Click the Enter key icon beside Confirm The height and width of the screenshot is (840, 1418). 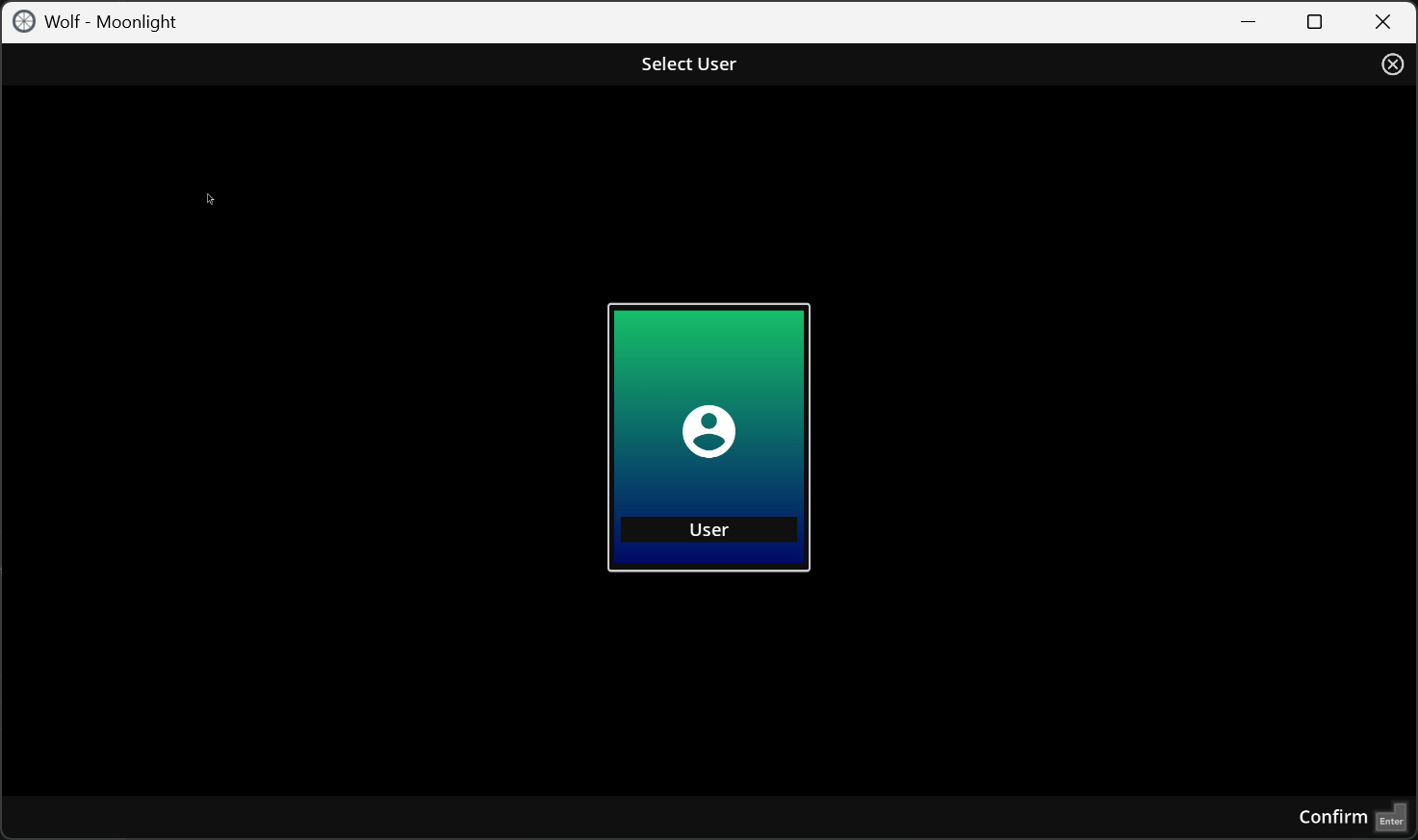(x=1392, y=818)
